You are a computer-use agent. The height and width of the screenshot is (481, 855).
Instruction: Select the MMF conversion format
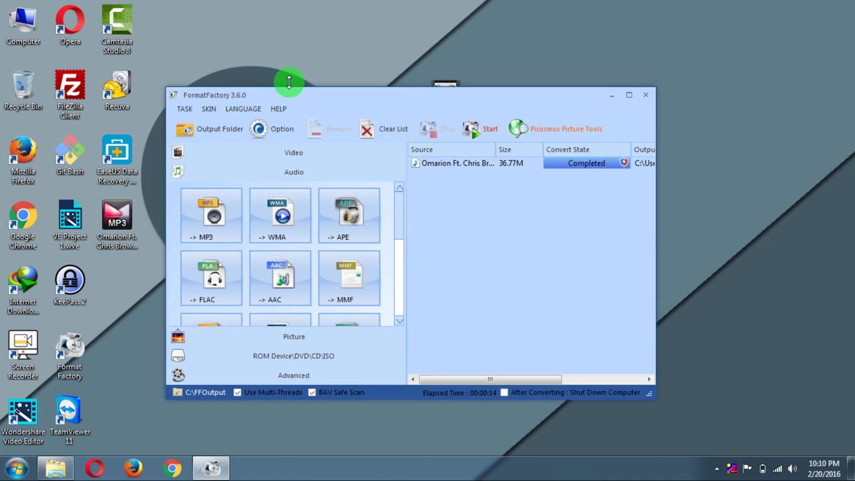point(349,278)
